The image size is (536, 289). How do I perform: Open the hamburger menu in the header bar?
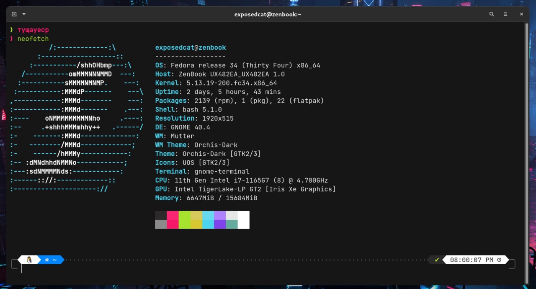tap(505, 14)
